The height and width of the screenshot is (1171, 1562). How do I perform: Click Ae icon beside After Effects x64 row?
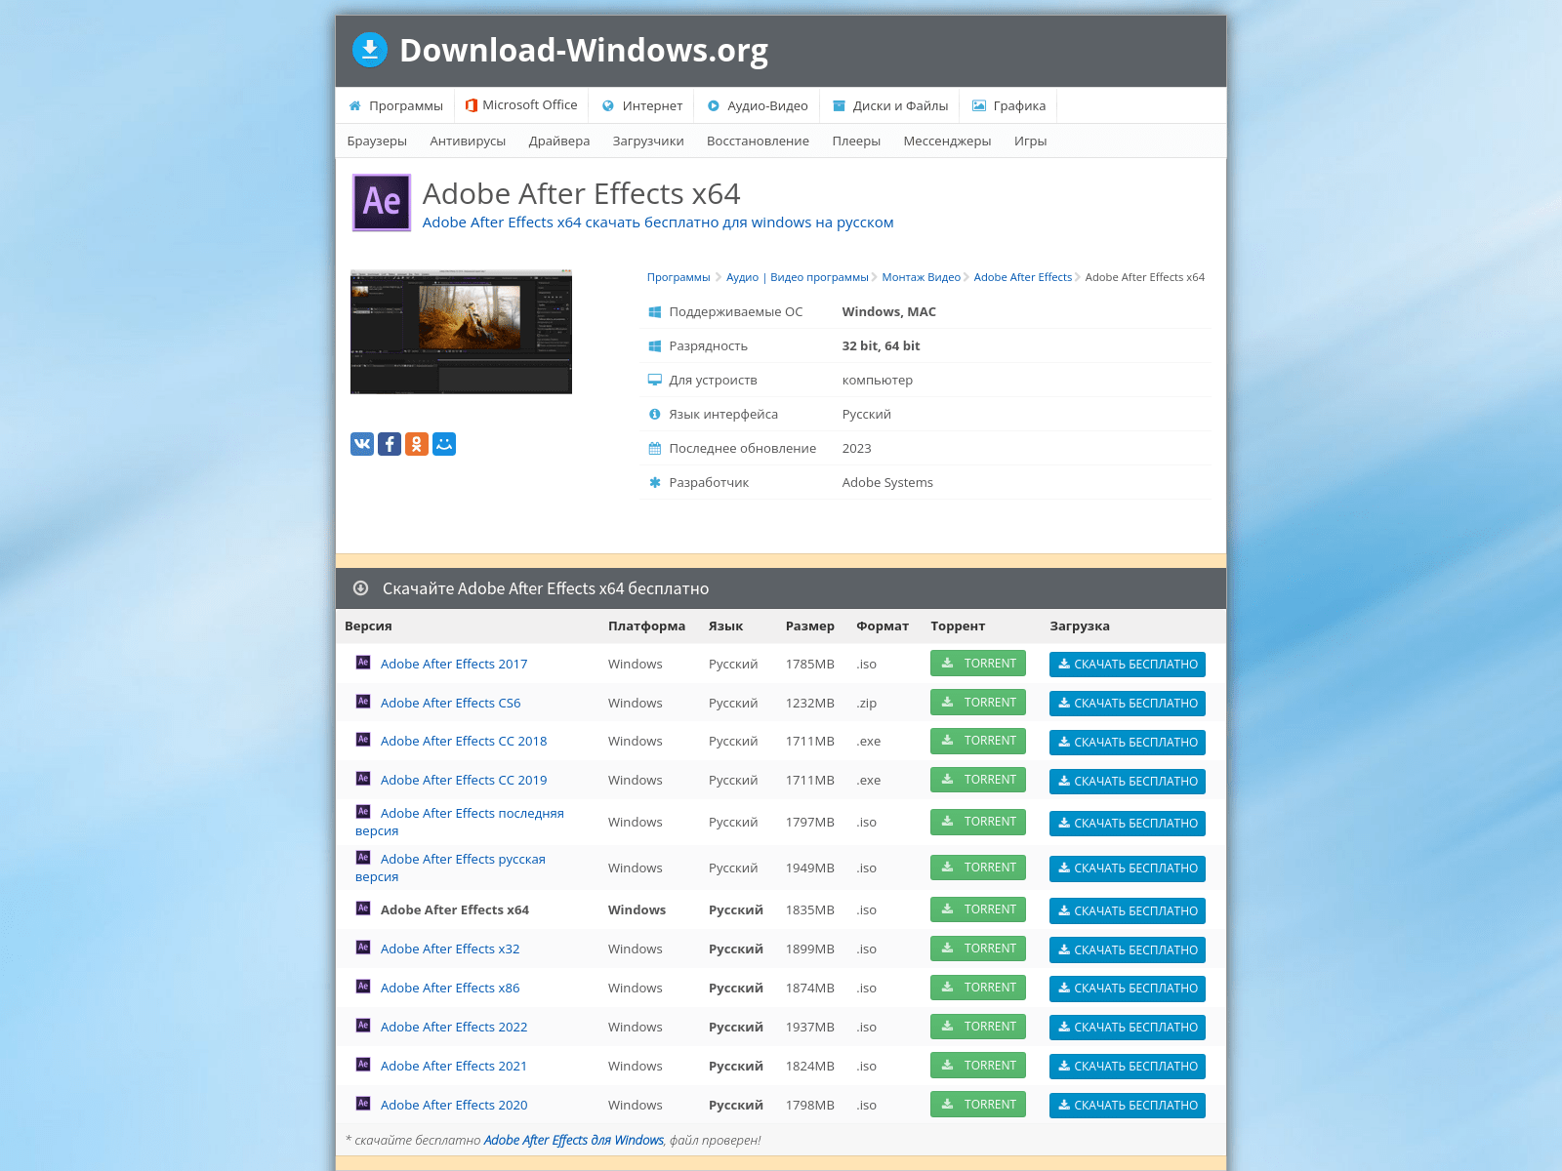[x=363, y=909]
